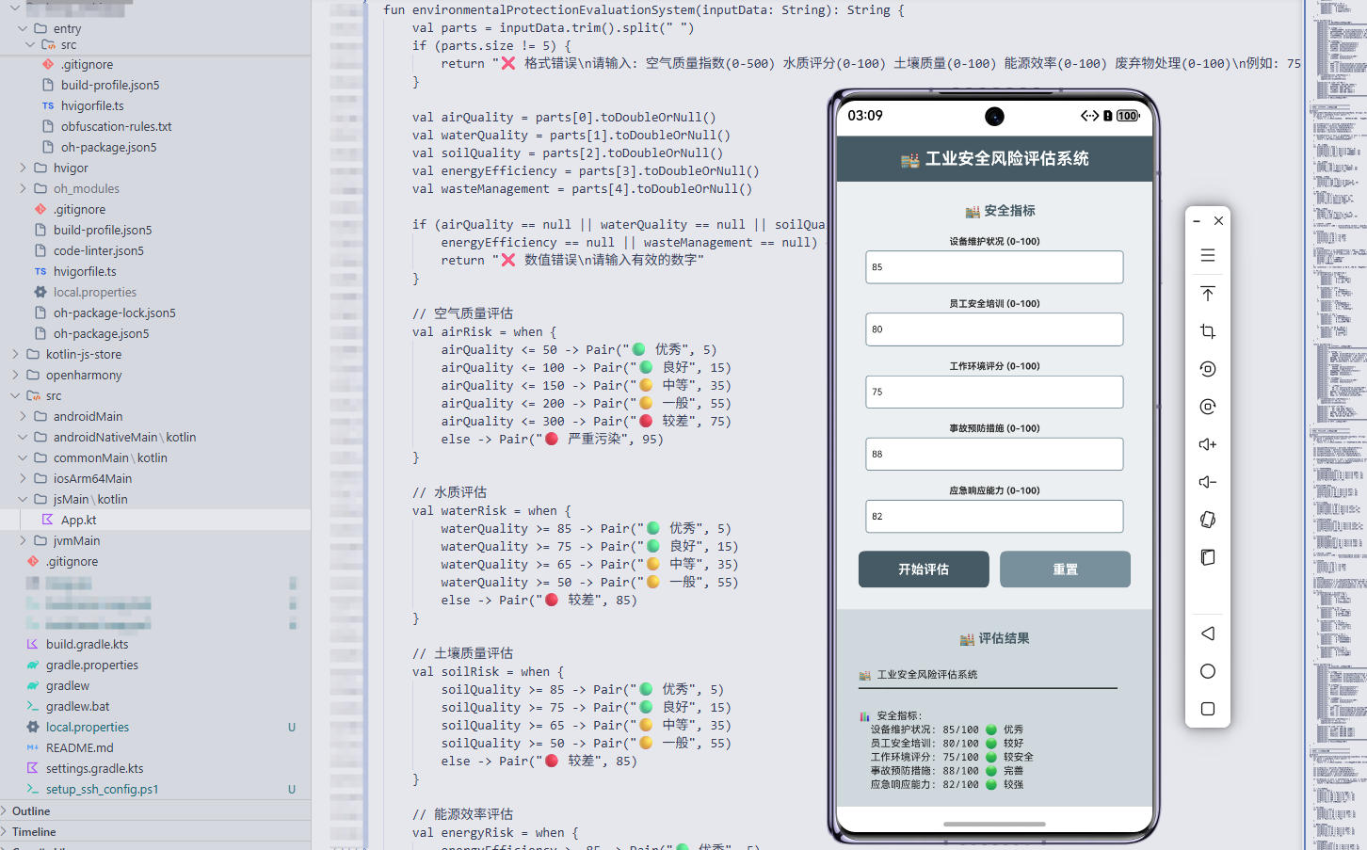Click the settings.gradle.kts file icon
This screenshot has height=850, width=1367.
pyautogui.click(x=33, y=768)
